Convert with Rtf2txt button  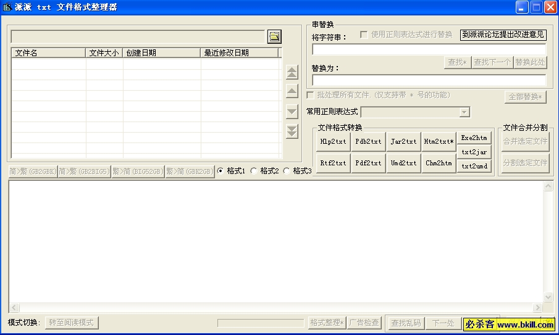coord(334,163)
